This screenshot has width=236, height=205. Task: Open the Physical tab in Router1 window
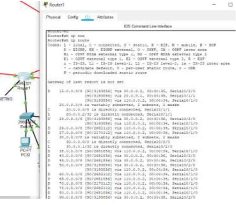tap(53, 17)
